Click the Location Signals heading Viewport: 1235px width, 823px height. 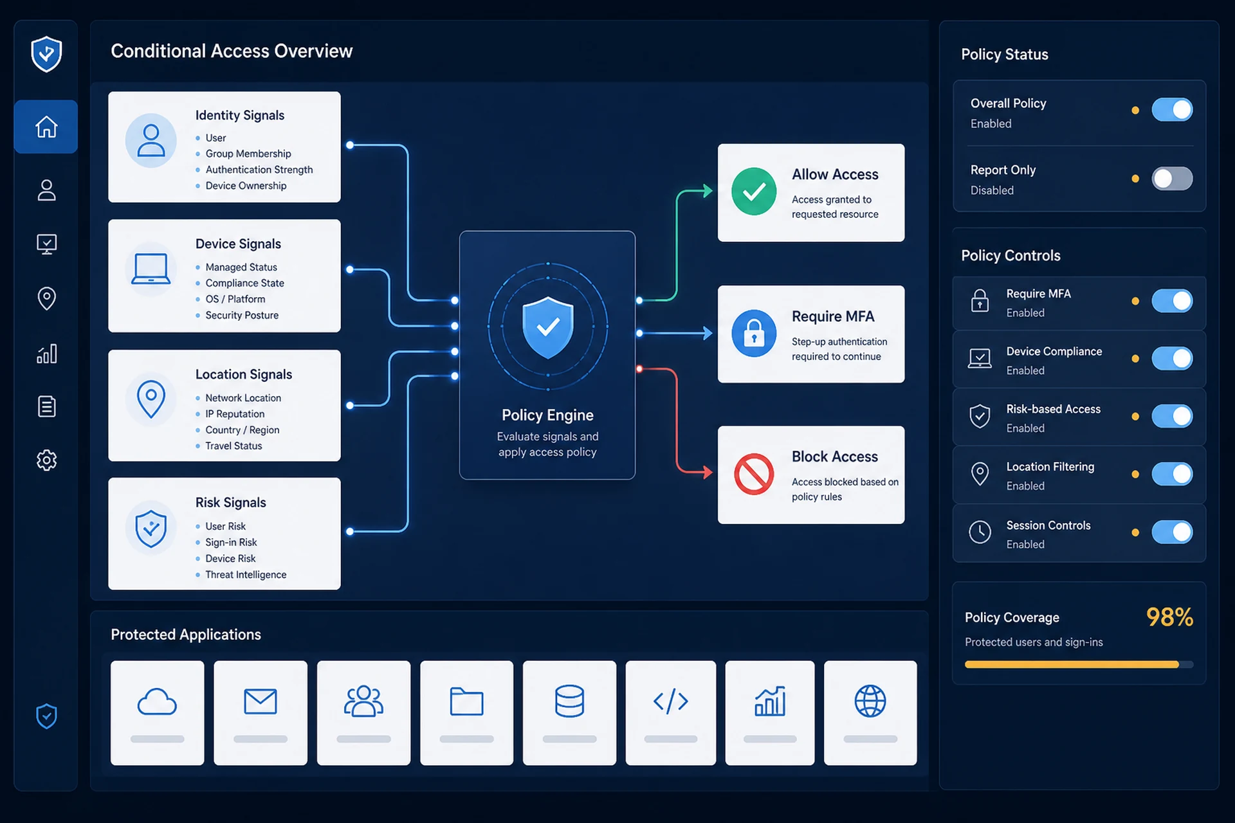tap(244, 374)
